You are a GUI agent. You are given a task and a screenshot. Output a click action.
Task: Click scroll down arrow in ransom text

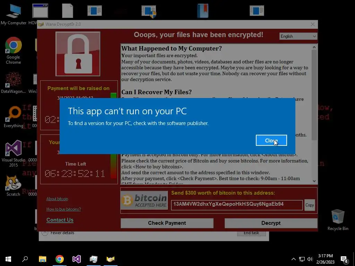[x=314, y=181]
